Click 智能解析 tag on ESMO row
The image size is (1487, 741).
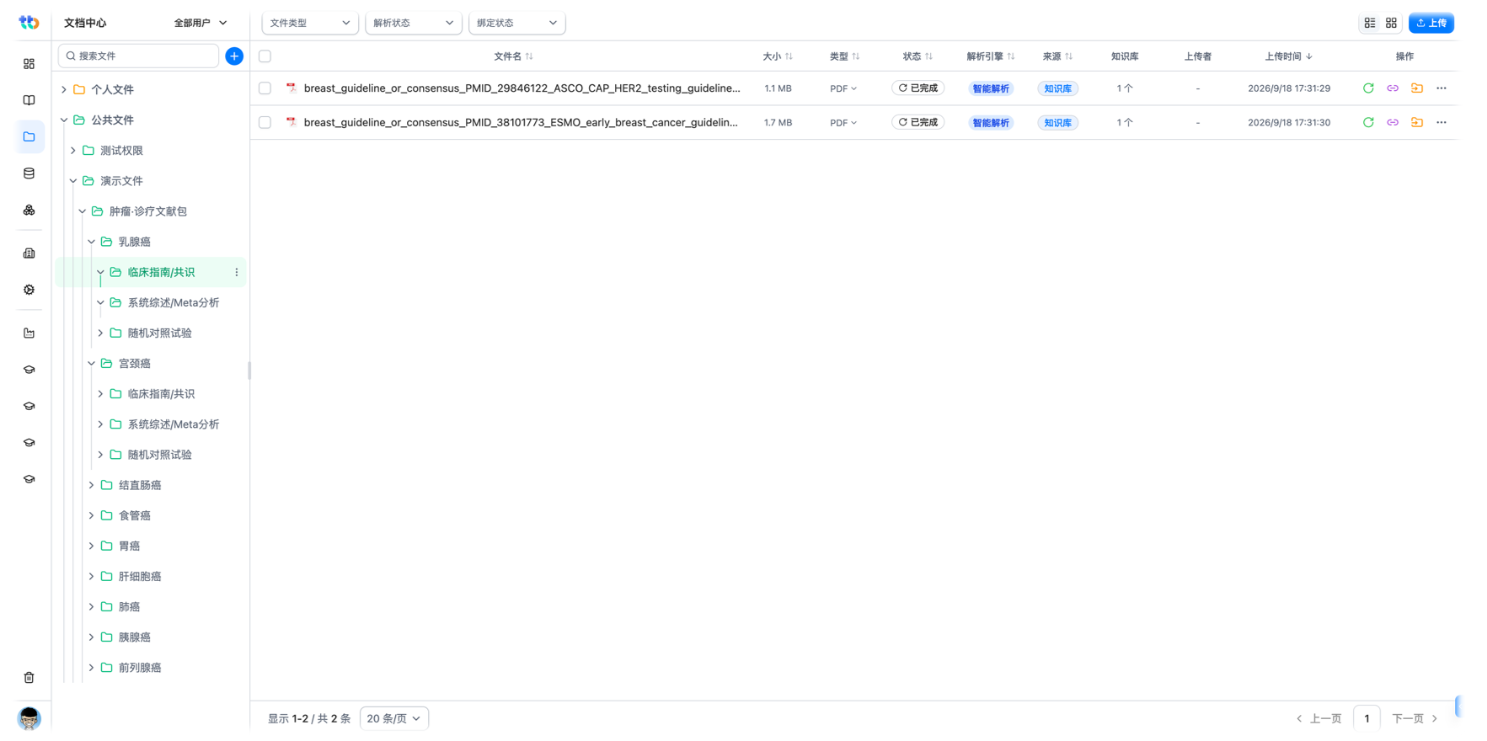(x=991, y=123)
